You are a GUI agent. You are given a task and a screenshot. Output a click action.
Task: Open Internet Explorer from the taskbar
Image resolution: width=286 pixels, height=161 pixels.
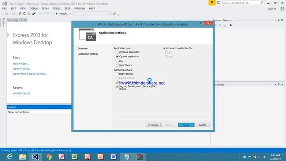click(x=9, y=157)
